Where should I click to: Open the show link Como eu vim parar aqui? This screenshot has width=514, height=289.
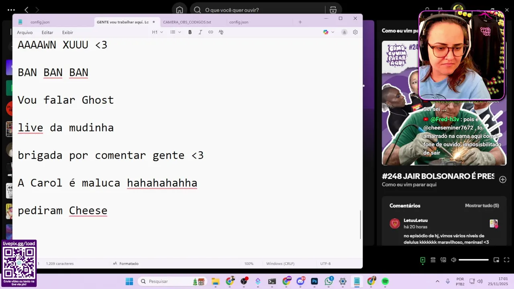409,185
